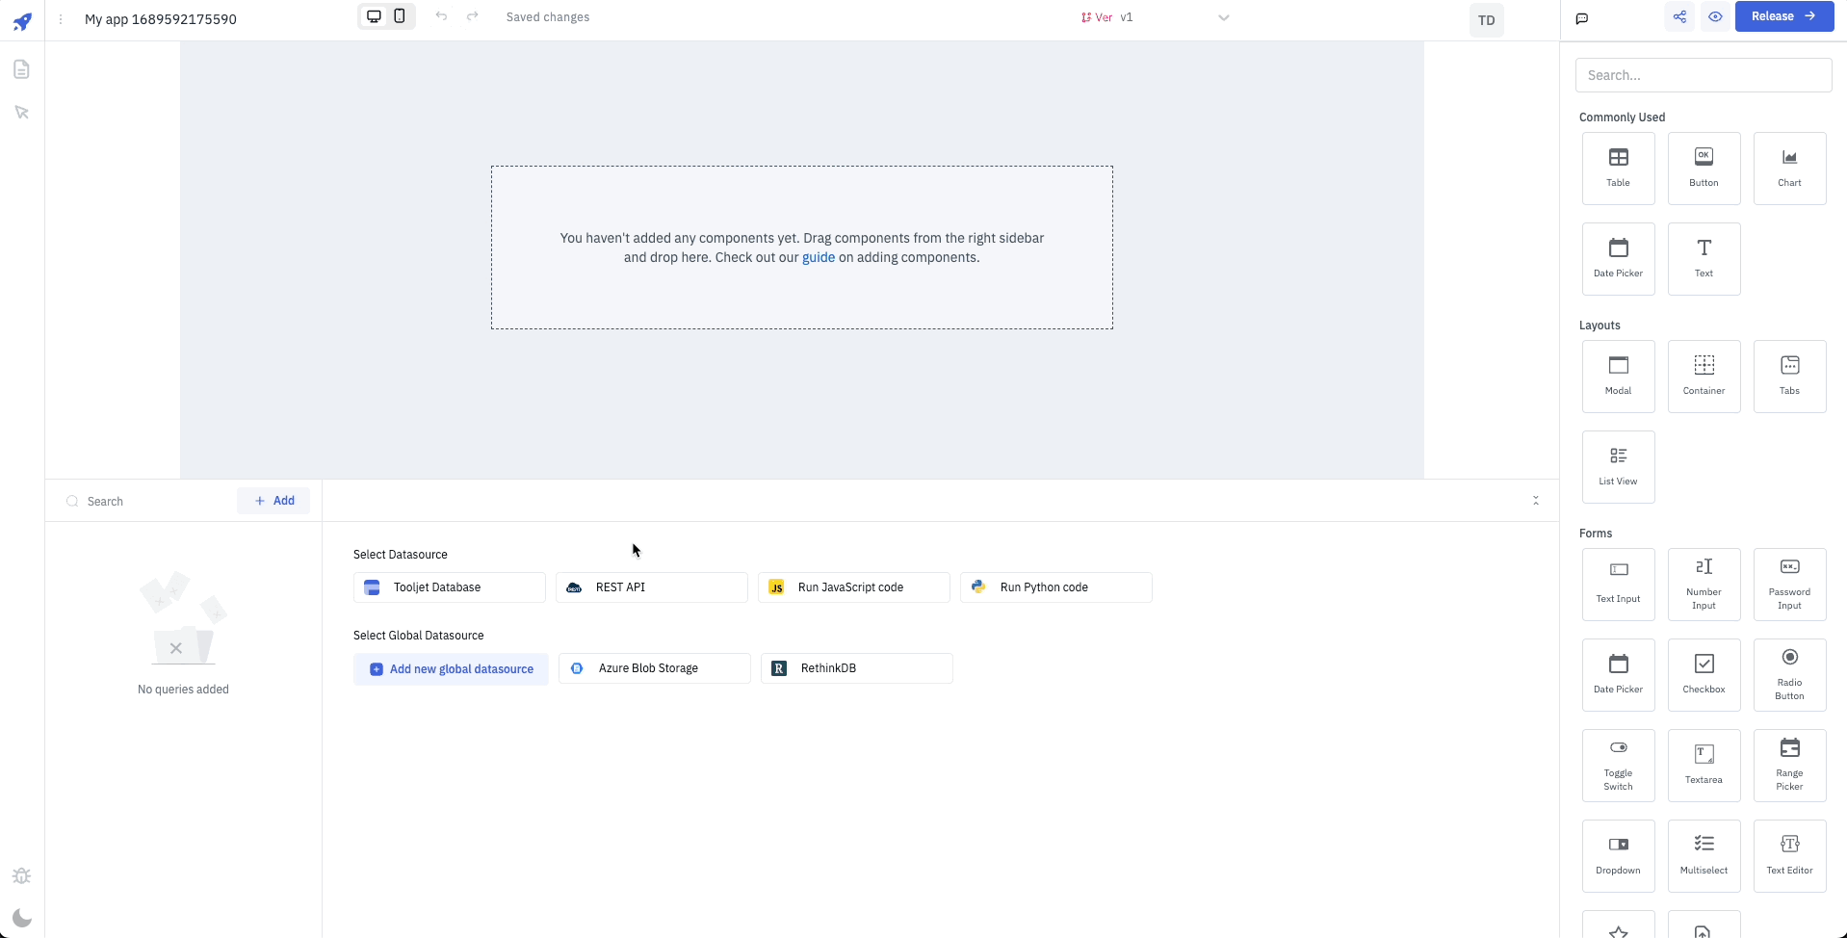This screenshot has width=1847, height=938.
Task: Click the component Search field
Action: tap(1703, 75)
